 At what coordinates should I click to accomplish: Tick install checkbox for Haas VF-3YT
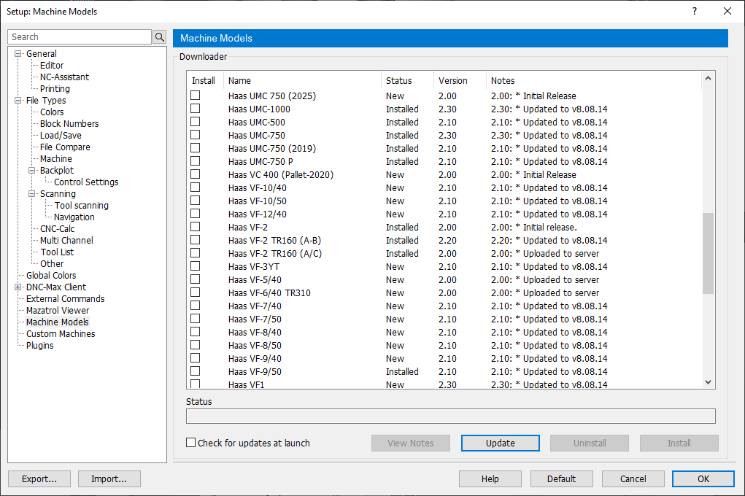(x=195, y=266)
